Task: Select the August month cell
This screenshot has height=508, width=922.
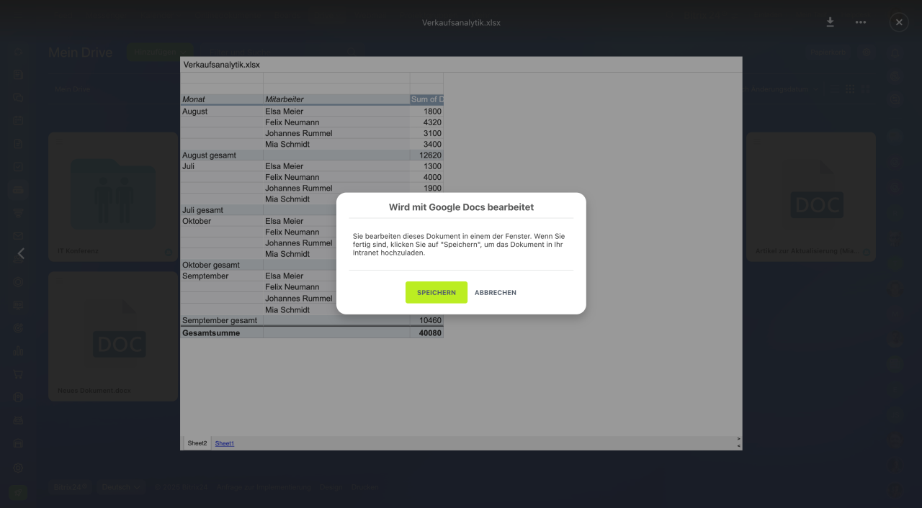Action: click(222, 112)
